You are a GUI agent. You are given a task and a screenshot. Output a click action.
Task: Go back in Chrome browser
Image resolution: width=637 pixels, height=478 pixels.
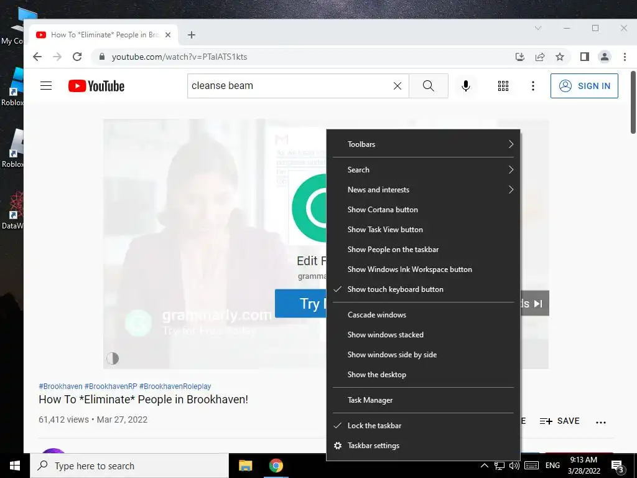tap(37, 57)
